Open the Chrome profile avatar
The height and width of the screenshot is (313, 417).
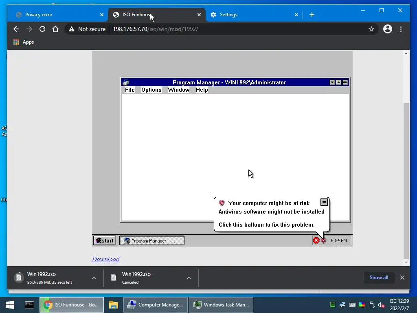click(x=388, y=29)
